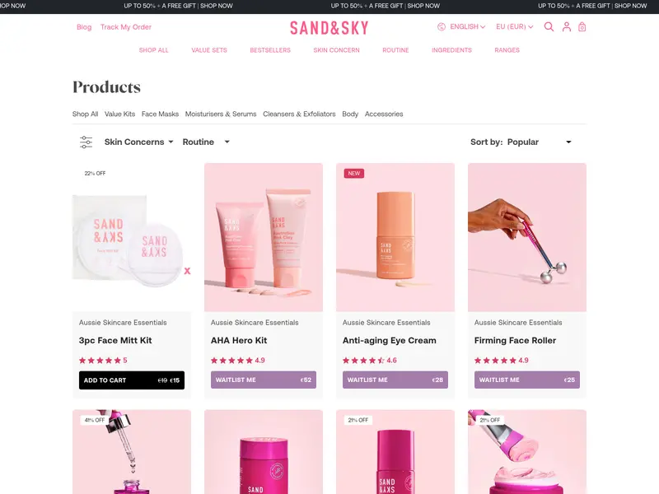Expand the Routine filter dropdown

pyautogui.click(x=206, y=142)
